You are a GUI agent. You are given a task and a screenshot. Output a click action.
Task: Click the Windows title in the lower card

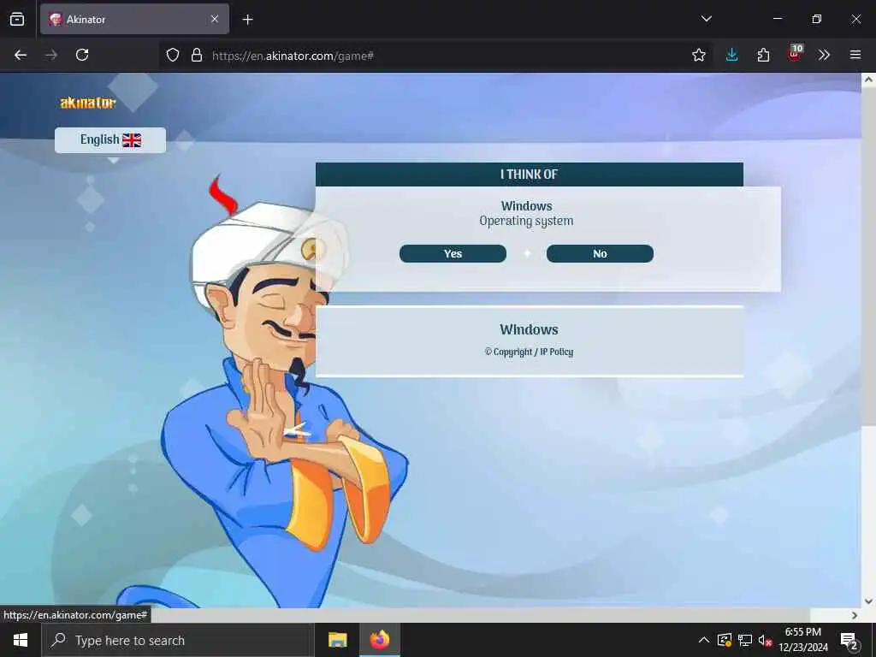[x=529, y=329]
